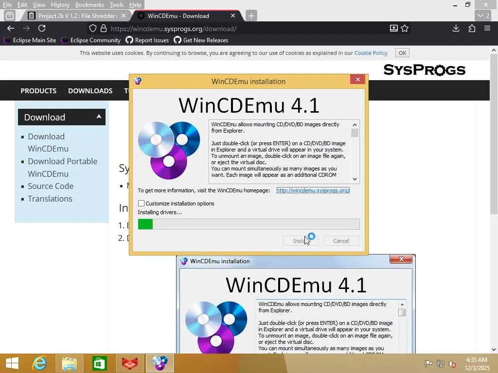Enable Customize installation options checkbox
498x373 pixels.
[142, 203]
